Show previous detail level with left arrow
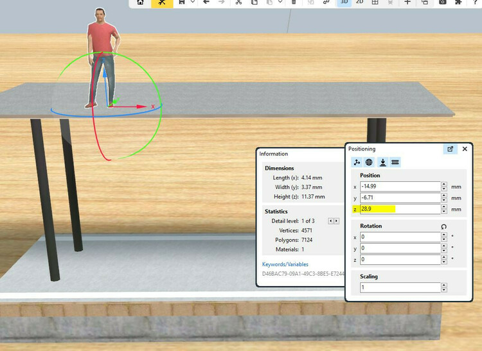 [331, 221]
